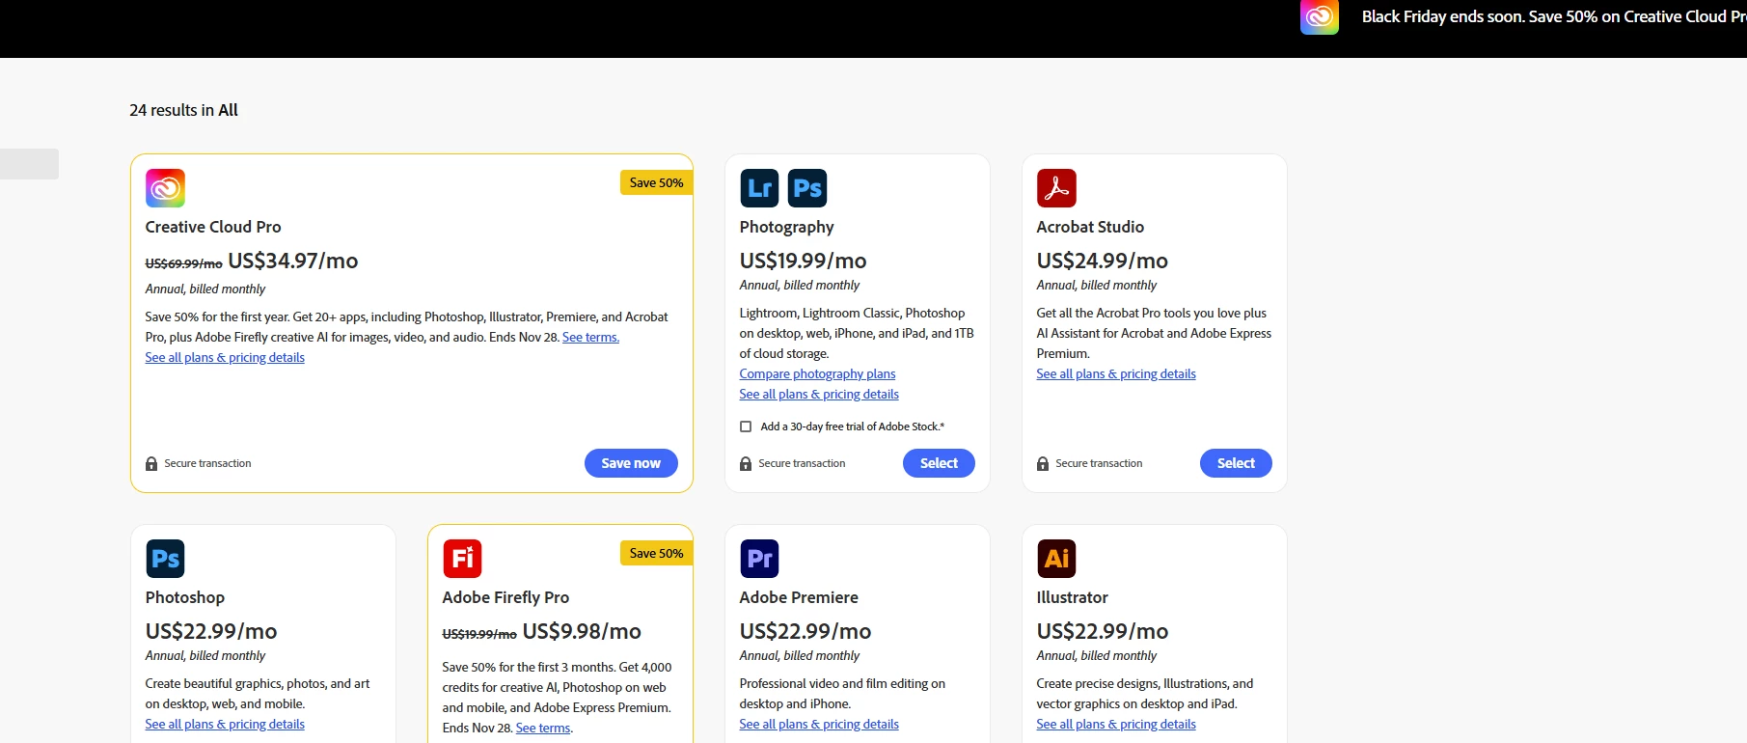Click lock icon on Photography card

coord(746,464)
